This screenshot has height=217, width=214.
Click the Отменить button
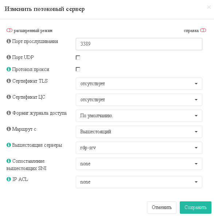click(162, 208)
